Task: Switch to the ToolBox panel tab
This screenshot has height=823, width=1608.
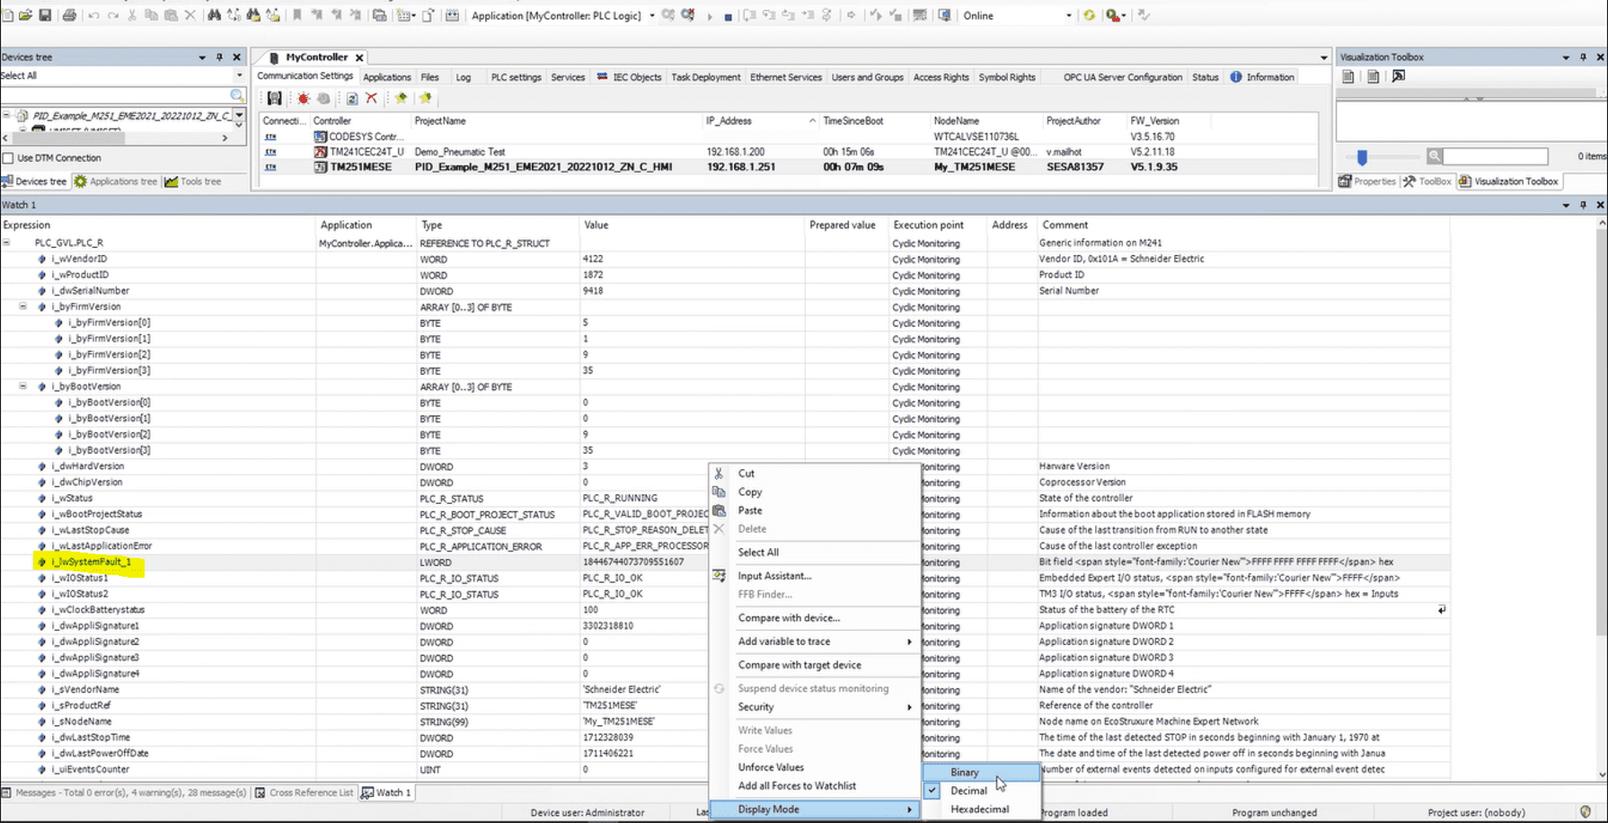Action: coord(1427,181)
